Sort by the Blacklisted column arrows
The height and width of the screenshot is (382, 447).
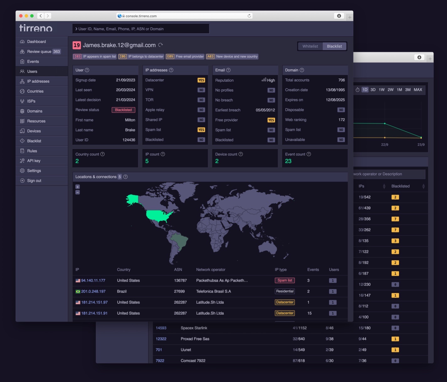[x=423, y=186]
